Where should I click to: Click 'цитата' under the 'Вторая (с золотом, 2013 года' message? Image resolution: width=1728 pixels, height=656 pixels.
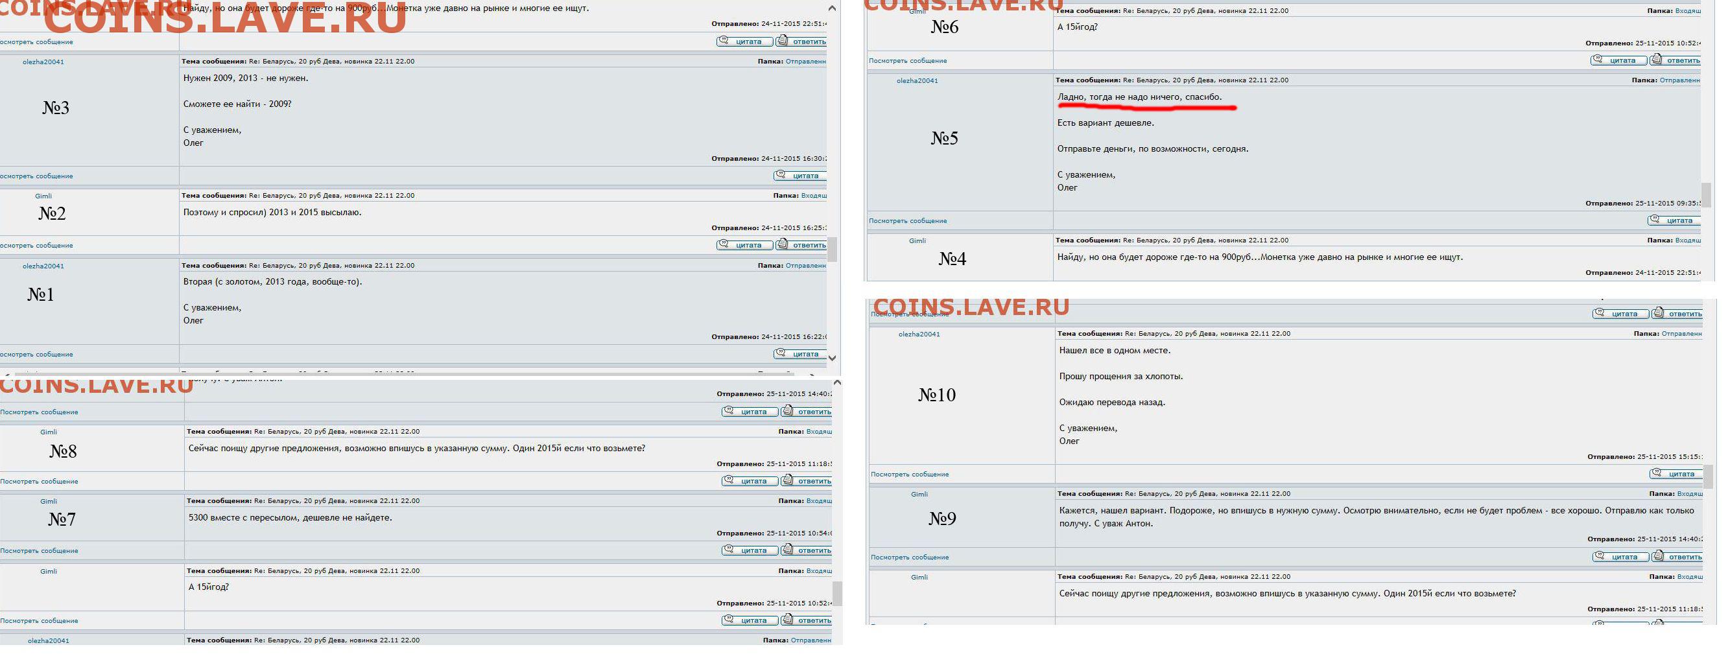coord(799,355)
